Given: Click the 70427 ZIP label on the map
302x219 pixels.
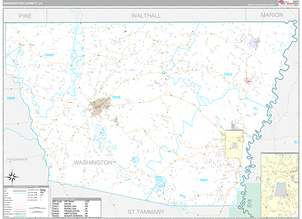Looking at the screenshot, I should click(x=204, y=180).
